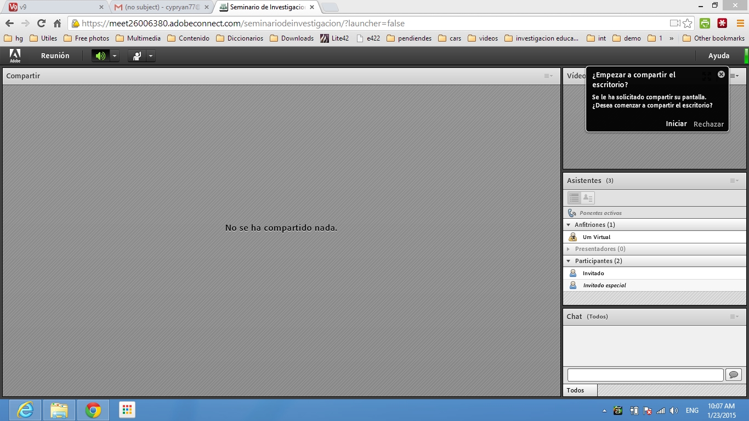Open a new browser tab
This screenshot has width=749, height=421.
click(x=330, y=7)
